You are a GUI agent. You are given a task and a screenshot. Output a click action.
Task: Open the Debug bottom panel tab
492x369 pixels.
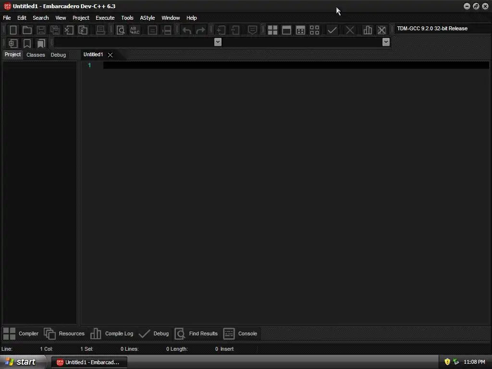154,333
